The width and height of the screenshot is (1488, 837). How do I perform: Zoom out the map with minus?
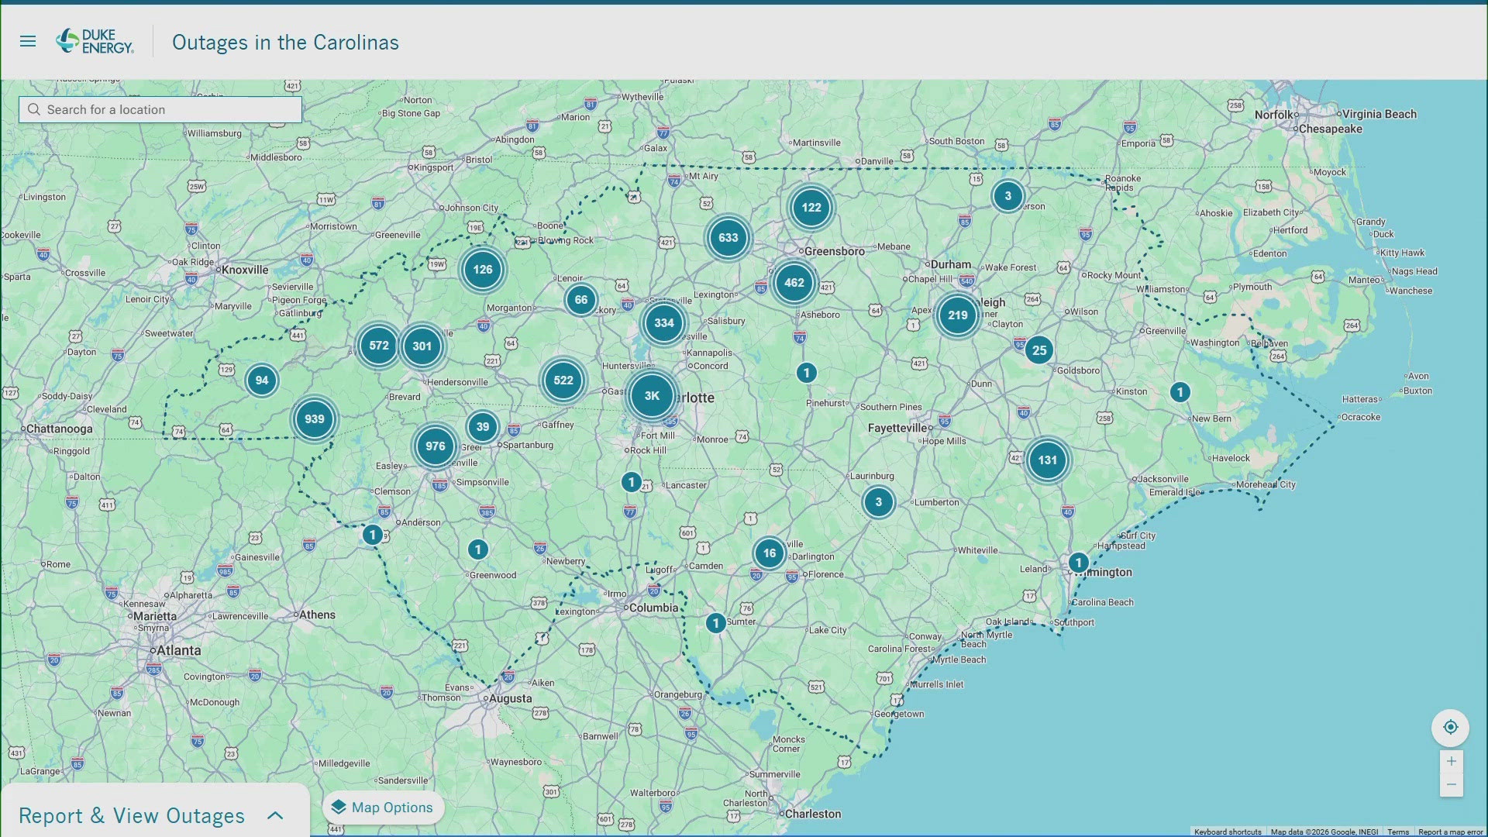click(1452, 784)
